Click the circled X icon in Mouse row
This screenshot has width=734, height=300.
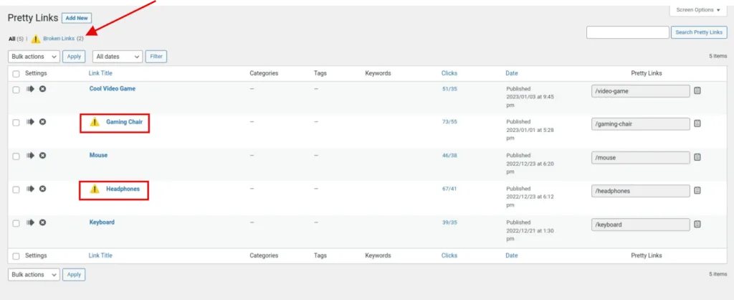point(42,155)
